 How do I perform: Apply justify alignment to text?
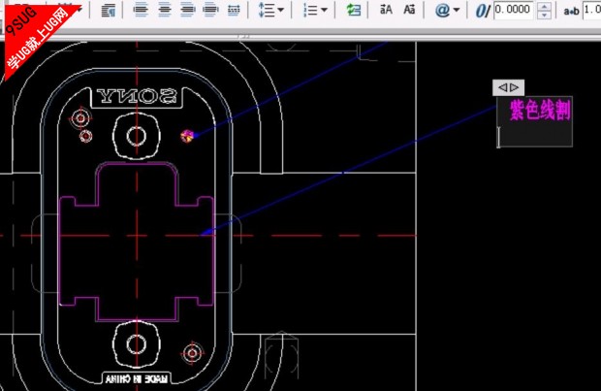tap(210, 10)
